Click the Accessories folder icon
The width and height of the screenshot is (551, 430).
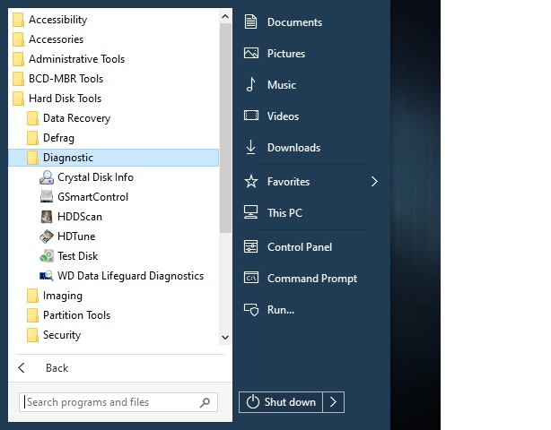[18, 39]
